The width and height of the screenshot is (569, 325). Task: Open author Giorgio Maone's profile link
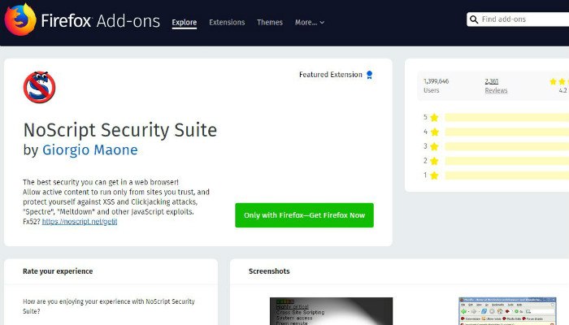pyautogui.click(x=89, y=150)
